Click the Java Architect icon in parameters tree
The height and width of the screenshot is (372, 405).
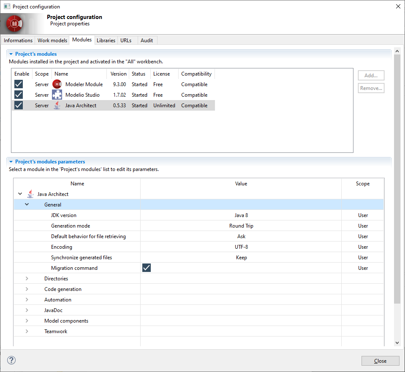(x=30, y=194)
